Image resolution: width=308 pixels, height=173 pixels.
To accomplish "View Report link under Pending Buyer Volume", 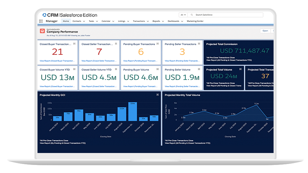I will 140,86.
